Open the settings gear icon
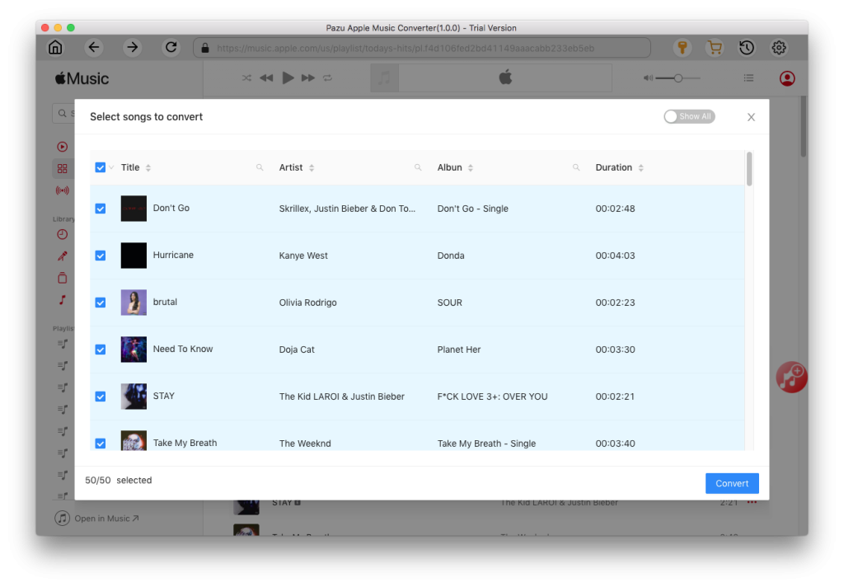 click(x=779, y=48)
